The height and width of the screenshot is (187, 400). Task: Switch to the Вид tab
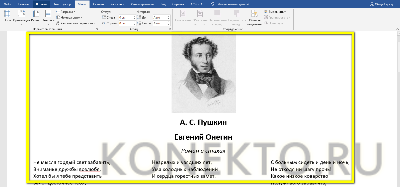tap(163, 4)
